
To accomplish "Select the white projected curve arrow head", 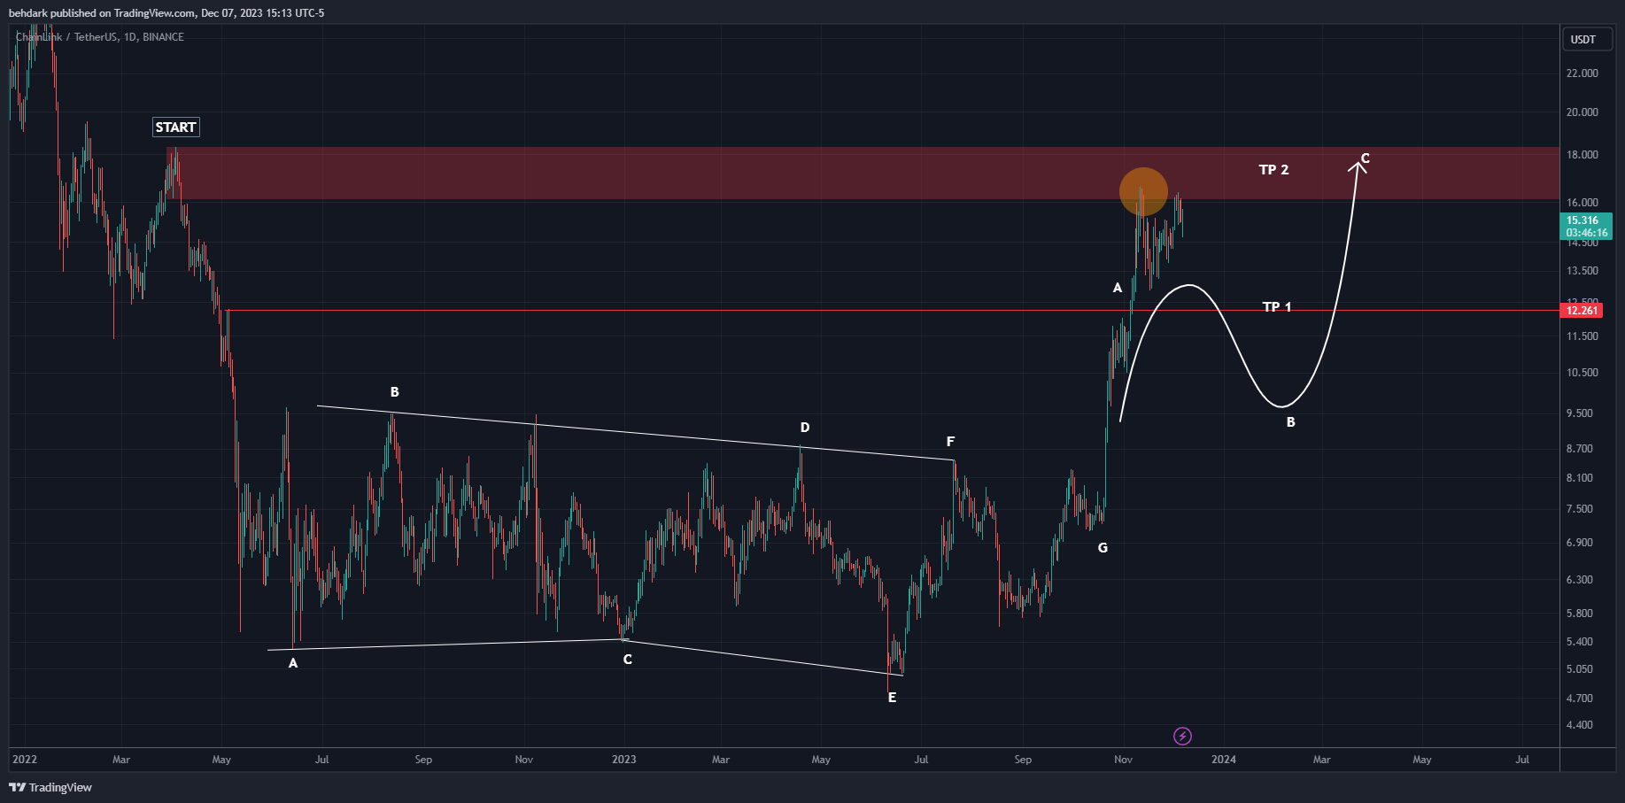I will (x=1358, y=166).
